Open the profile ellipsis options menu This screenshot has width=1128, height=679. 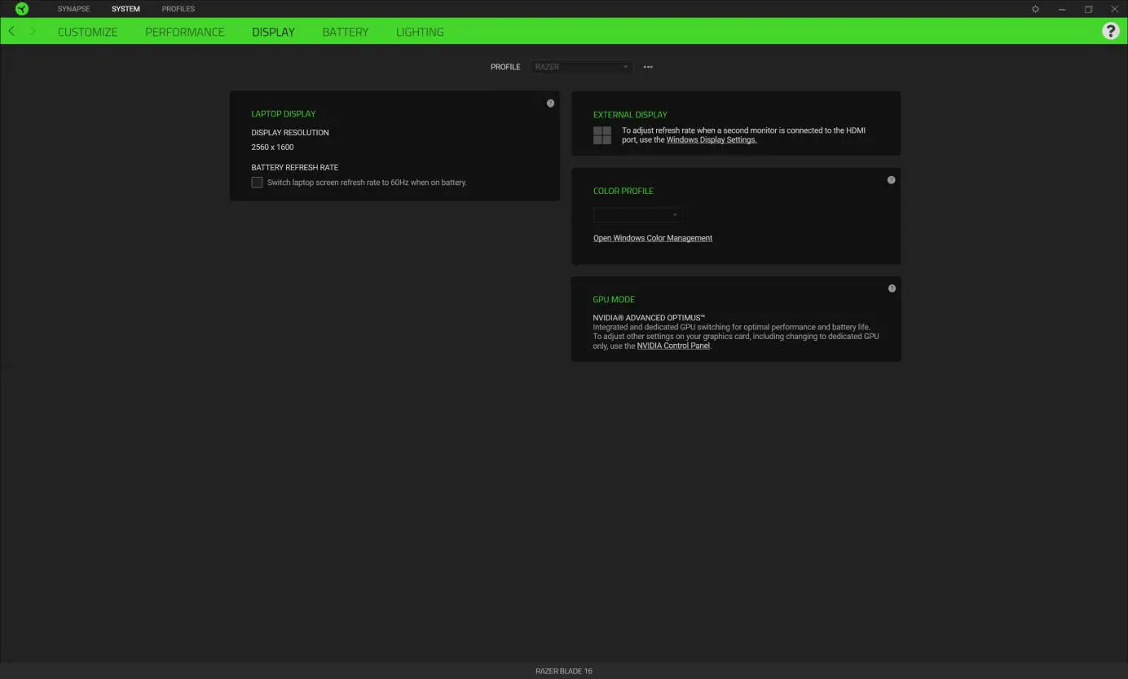click(x=648, y=67)
